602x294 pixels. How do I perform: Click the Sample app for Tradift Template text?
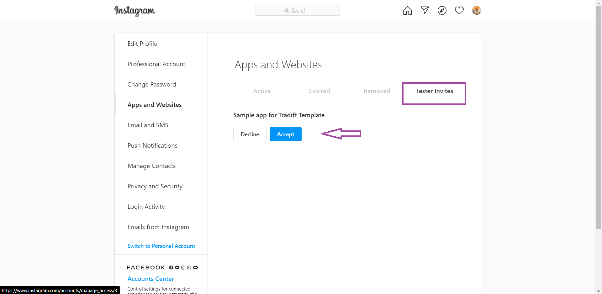[x=279, y=115]
